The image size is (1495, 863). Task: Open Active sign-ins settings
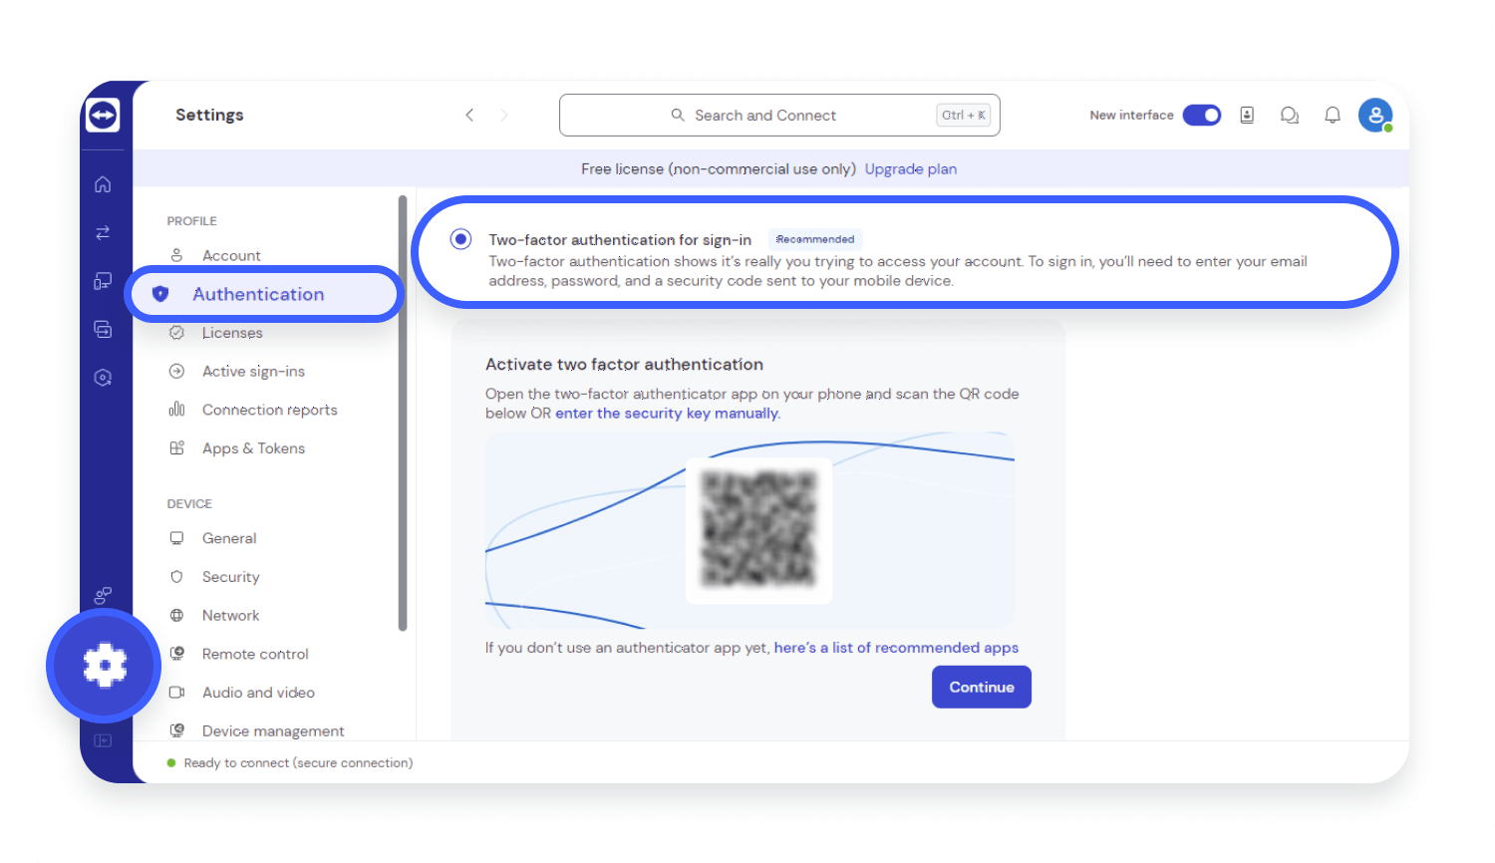point(253,371)
